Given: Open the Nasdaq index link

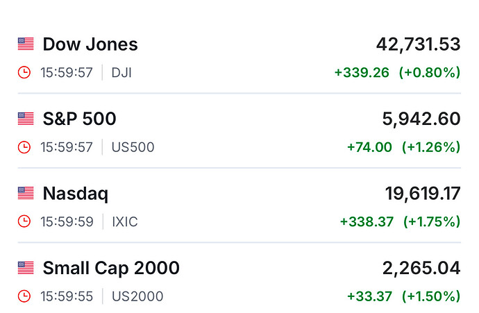Looking at the screenshot, I should click(76, 193).
